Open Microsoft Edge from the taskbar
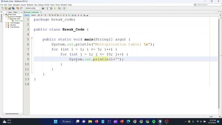The height and width of the screenshot is (125, 222). coord(128,122)
